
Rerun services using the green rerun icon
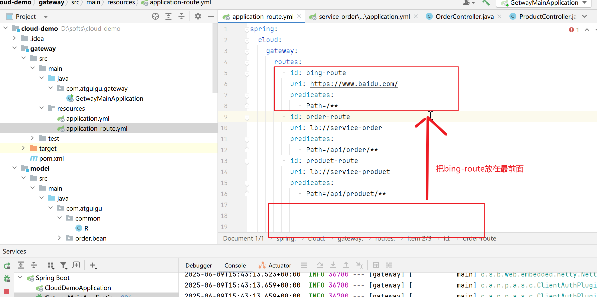tap(7, 266)
